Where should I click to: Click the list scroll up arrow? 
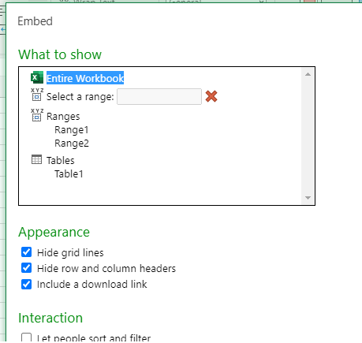pyautogui.click(x=308, y=74)
